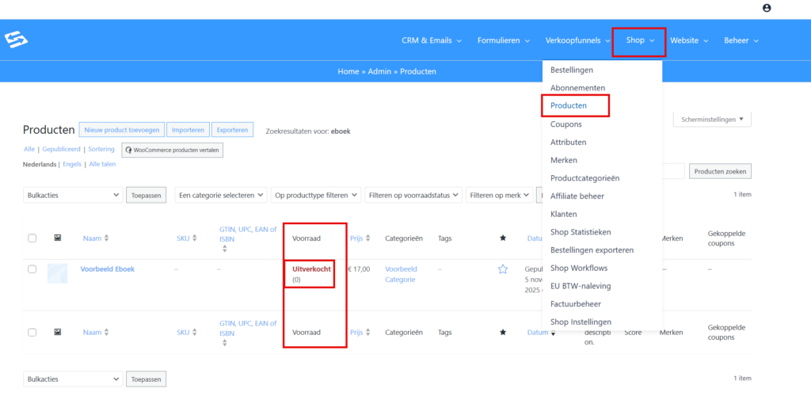Screen dimensions: 811x419
Task: Click the Nieuw product toevoegen button
Action: (x=122, y=130)
